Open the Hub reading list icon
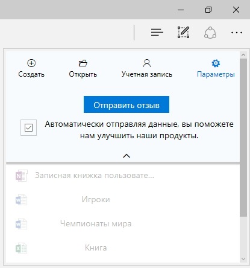 157,32
